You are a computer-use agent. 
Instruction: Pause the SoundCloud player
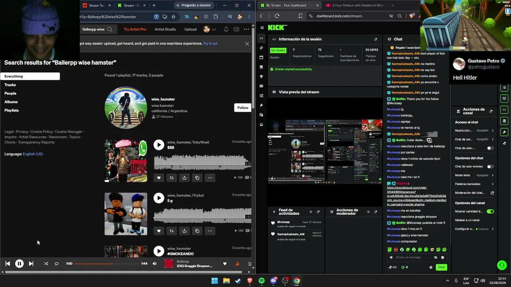click(19, 263)
